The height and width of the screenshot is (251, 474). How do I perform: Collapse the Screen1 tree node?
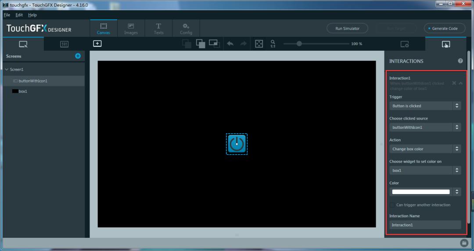pyautogui.click(x=7, y=69)
